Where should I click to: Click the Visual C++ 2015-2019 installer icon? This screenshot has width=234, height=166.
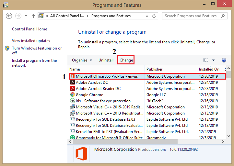pos(72,107)
